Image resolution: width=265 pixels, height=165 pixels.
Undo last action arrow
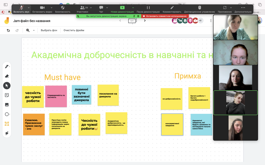pos(8,30)
